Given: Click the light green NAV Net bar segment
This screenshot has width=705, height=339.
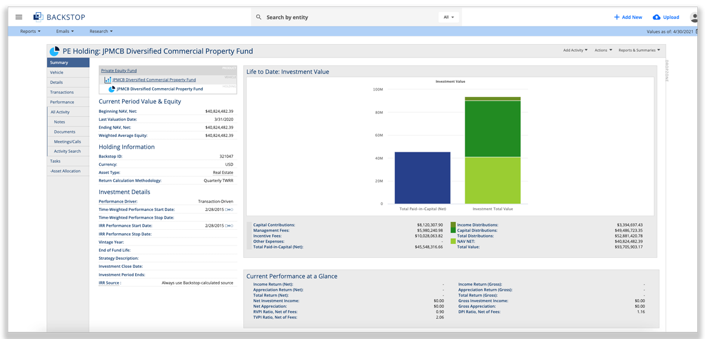Looking at the screenshot, I should (492, 180).
